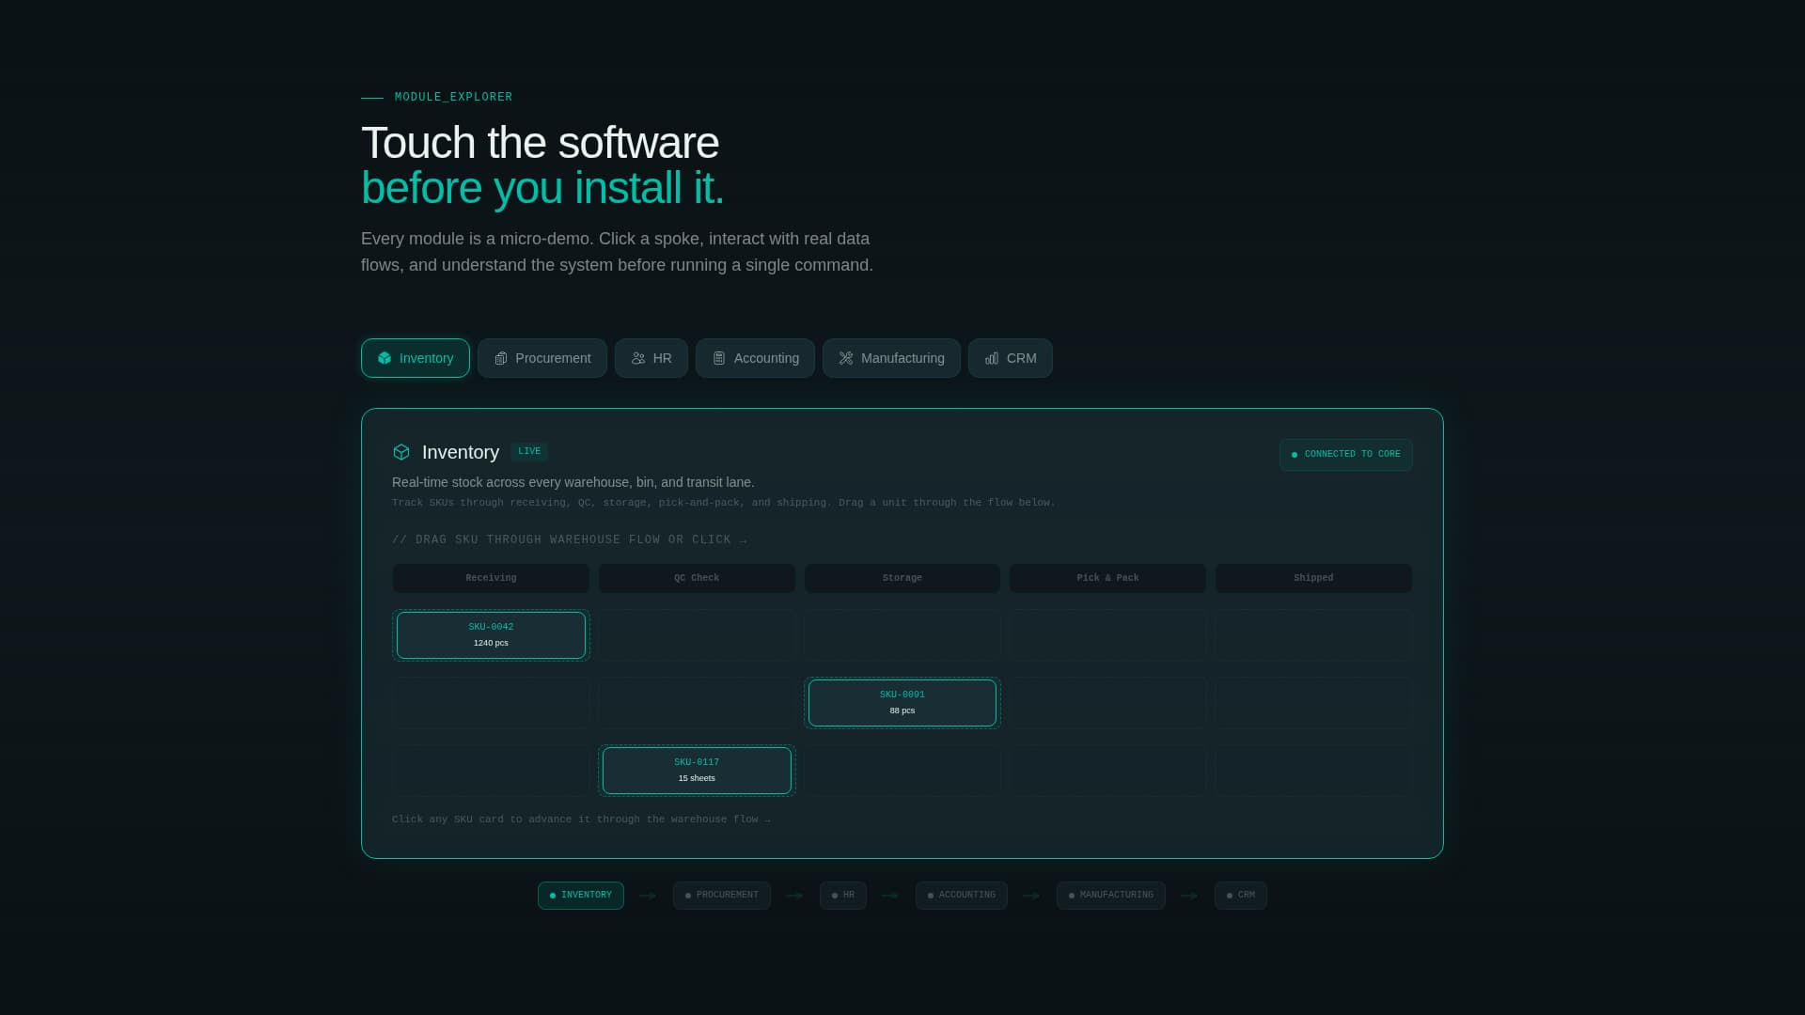Jump to HR step in bottom flow

843,896
